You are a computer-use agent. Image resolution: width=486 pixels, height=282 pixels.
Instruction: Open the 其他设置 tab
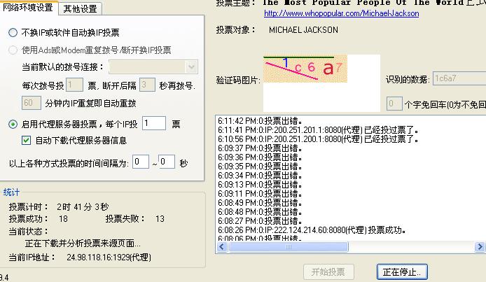click(x=81, y=8)
